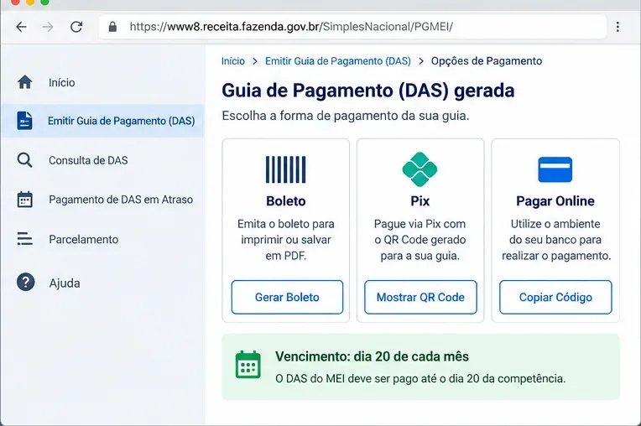The width and height of the screenshot is (641, 426).
Task: Follow the Emitir Guia de Pagamento breadcrumb link
Action: click(x=338, y=61)
